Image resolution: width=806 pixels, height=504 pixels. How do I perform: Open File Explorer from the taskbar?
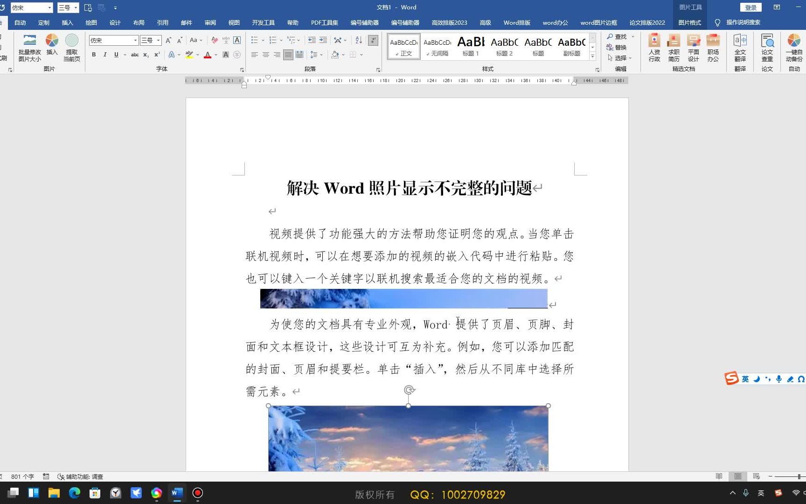pyautogui.click(x=54, y=493)
